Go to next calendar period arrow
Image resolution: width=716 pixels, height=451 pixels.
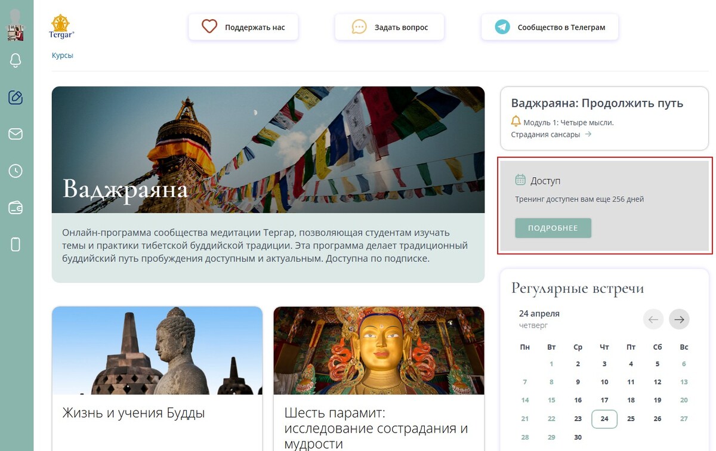679,320
